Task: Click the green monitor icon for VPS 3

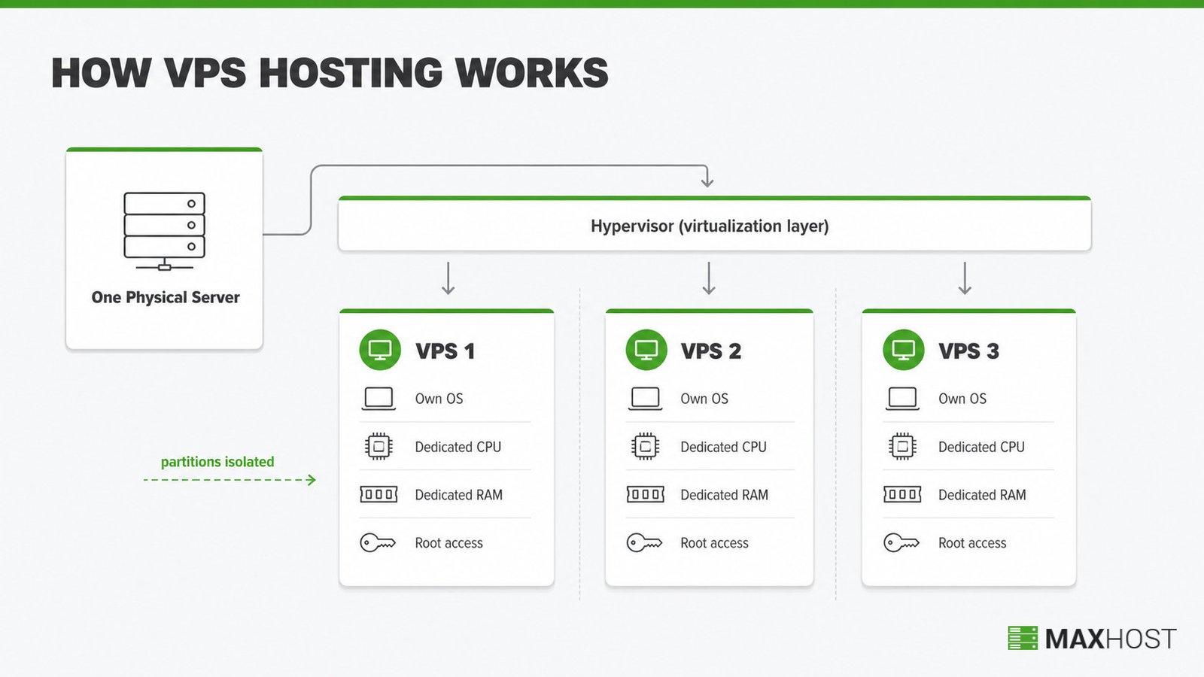Action: 903,350
